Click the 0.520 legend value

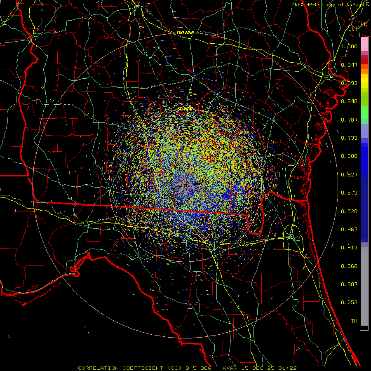pyautogui.click(x=349, y=211)
